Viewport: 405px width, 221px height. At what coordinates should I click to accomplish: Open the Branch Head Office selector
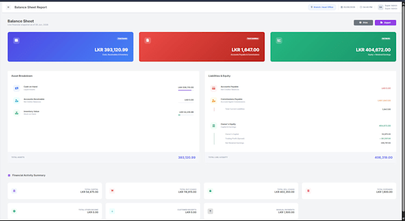pos(322,7)
